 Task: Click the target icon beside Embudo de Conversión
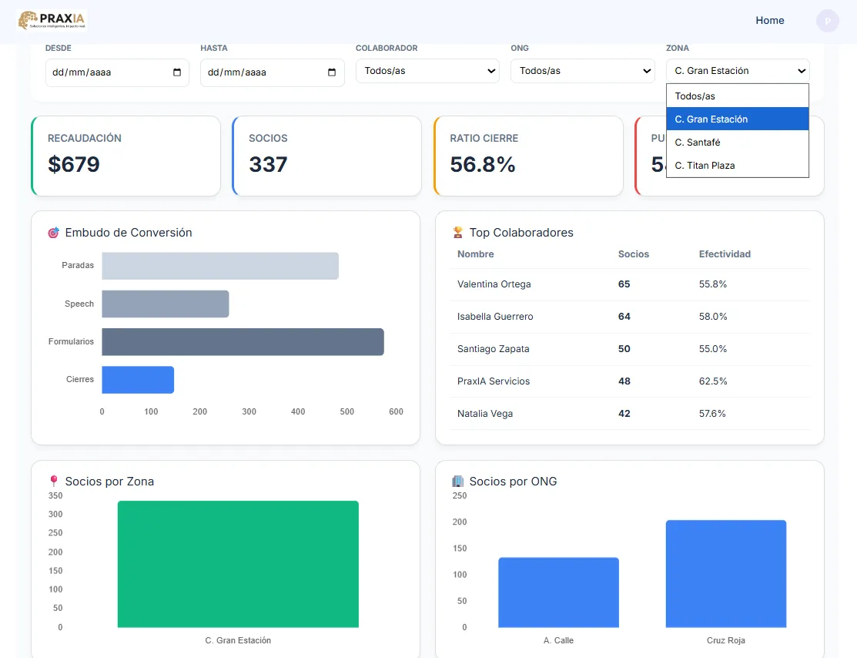53,233
